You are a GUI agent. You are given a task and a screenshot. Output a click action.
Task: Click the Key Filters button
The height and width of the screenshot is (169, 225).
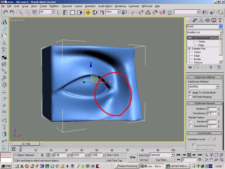coord(162,160)
